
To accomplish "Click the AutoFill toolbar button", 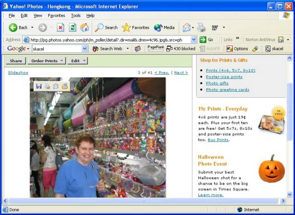I will click(x=210, y=49).
